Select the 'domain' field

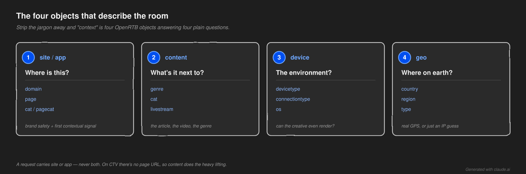tap(33, 89)
